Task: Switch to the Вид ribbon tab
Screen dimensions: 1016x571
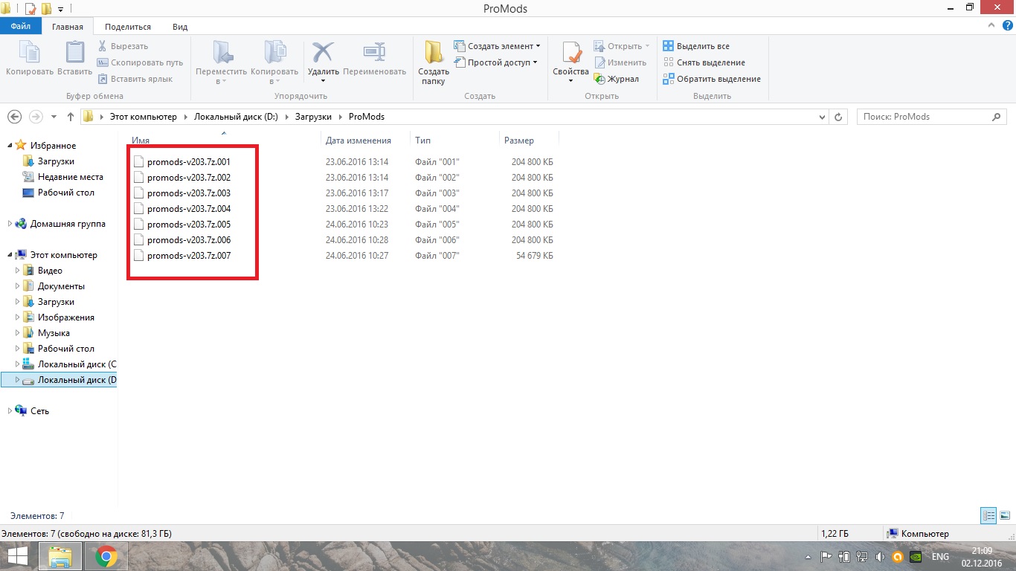Action: [x=180, y=27]
